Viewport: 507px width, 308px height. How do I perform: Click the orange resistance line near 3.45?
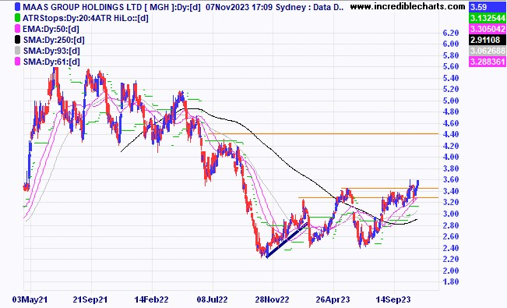pos(389,188)
